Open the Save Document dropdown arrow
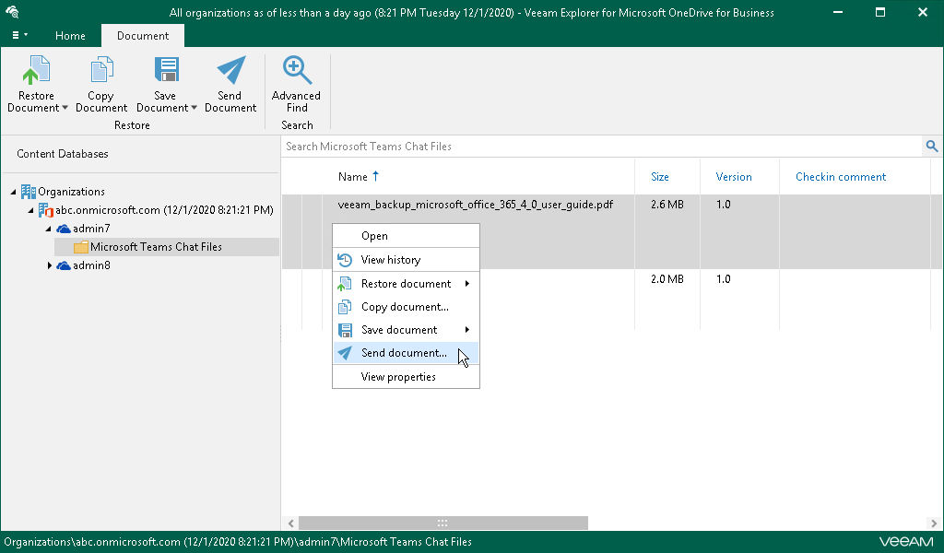Image resolution: width=944 pixels, height=553 pixels. coord(194,109)
